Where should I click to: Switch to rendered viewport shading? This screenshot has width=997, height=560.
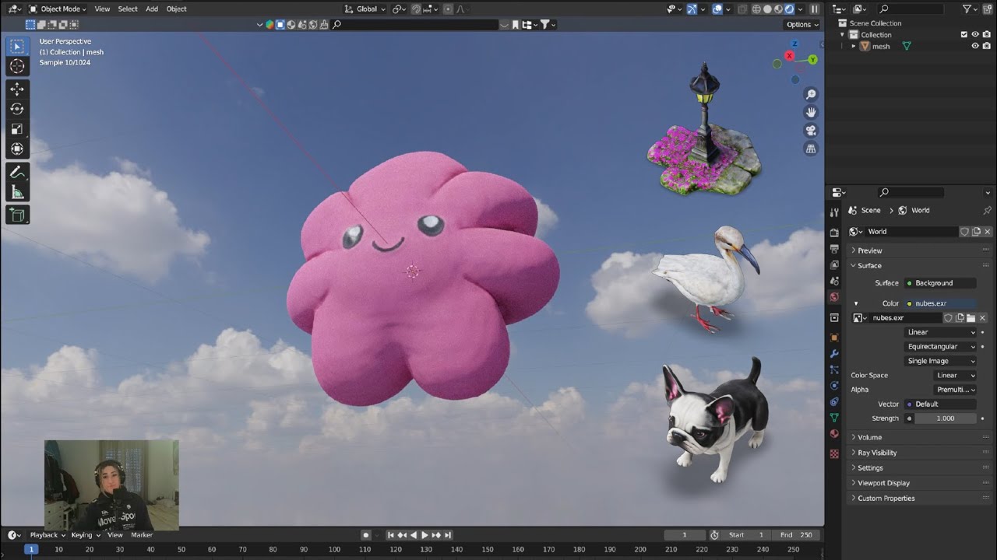point(789,9)
